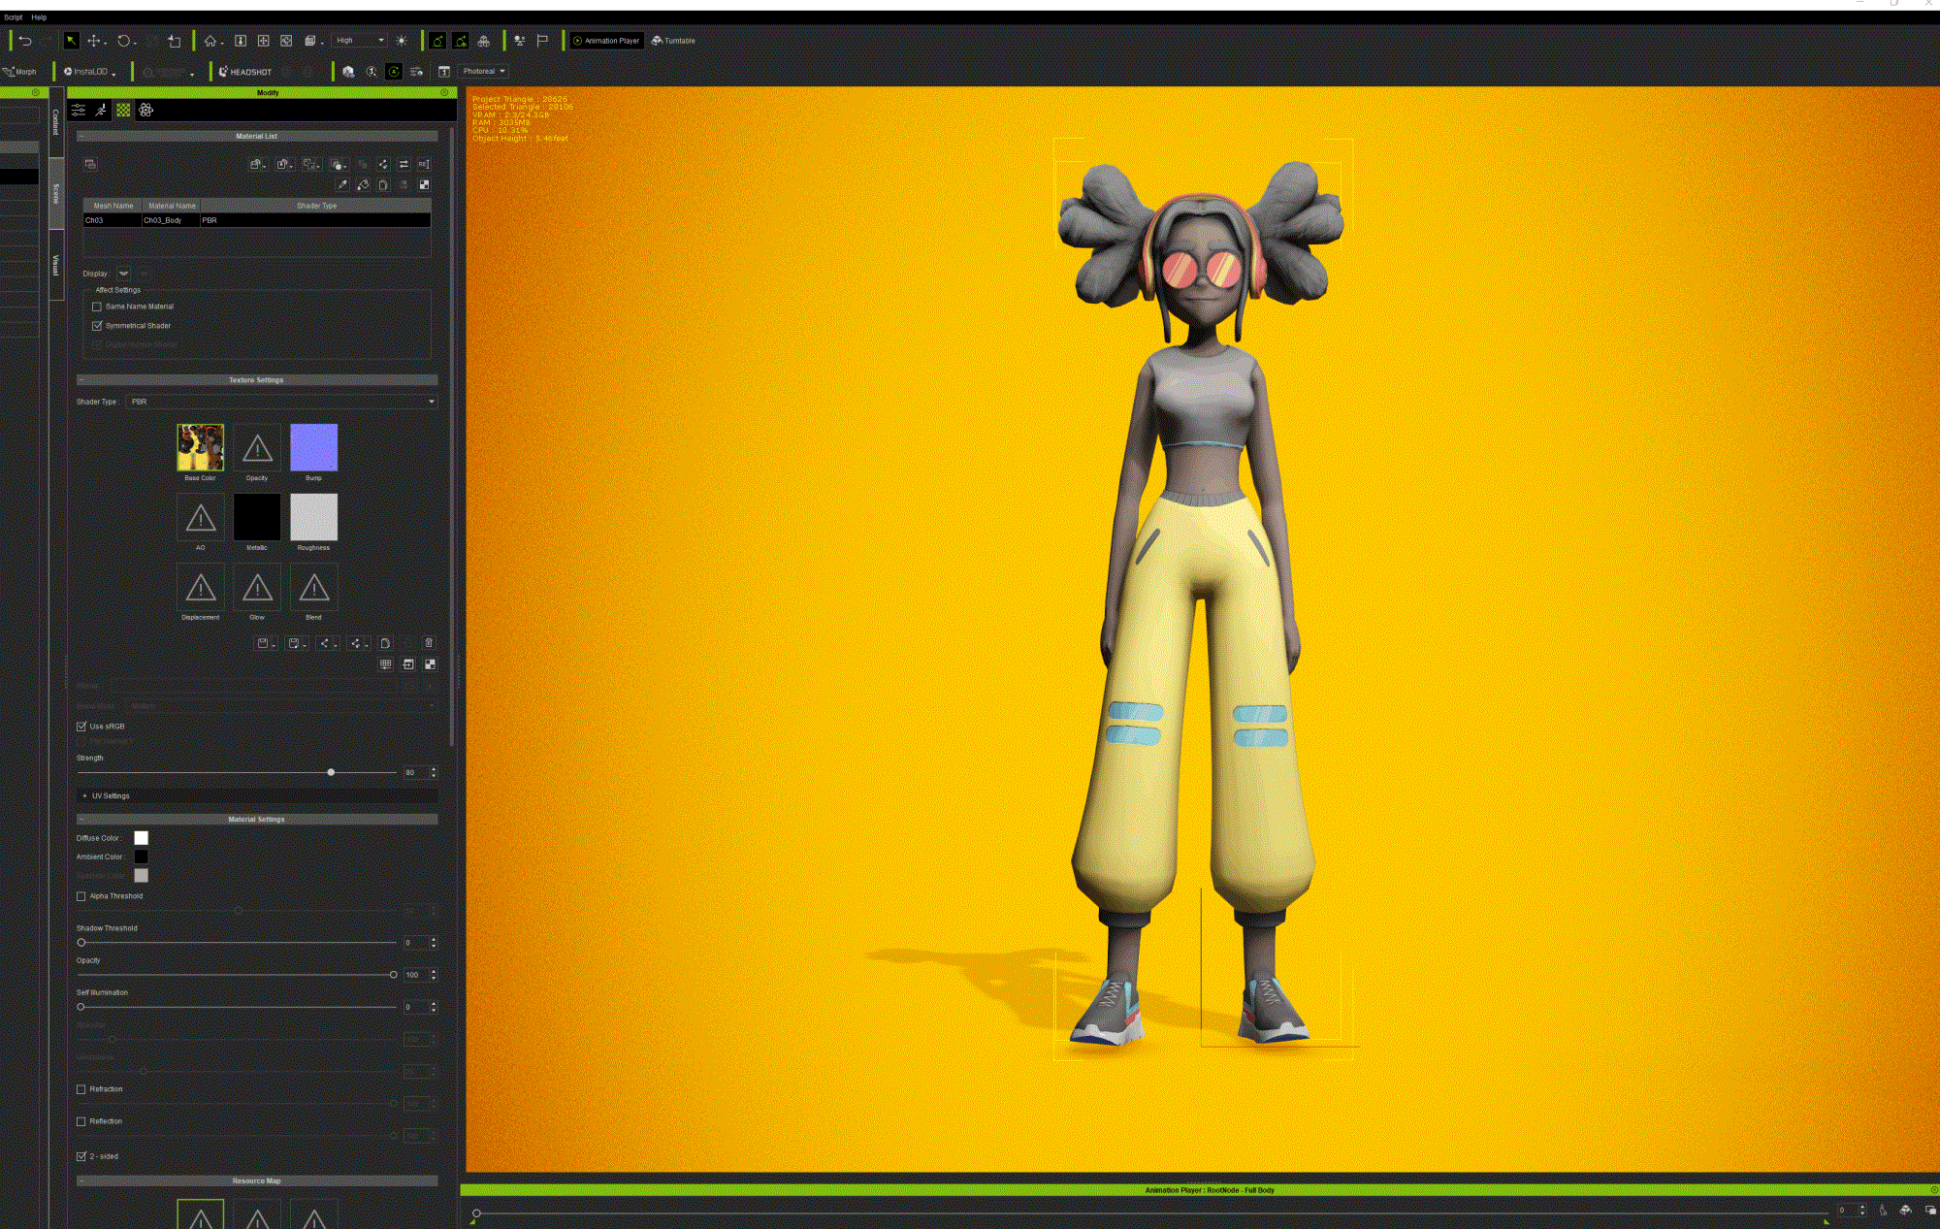Enable Same Name Material checkbox

[x=97, y=307]
